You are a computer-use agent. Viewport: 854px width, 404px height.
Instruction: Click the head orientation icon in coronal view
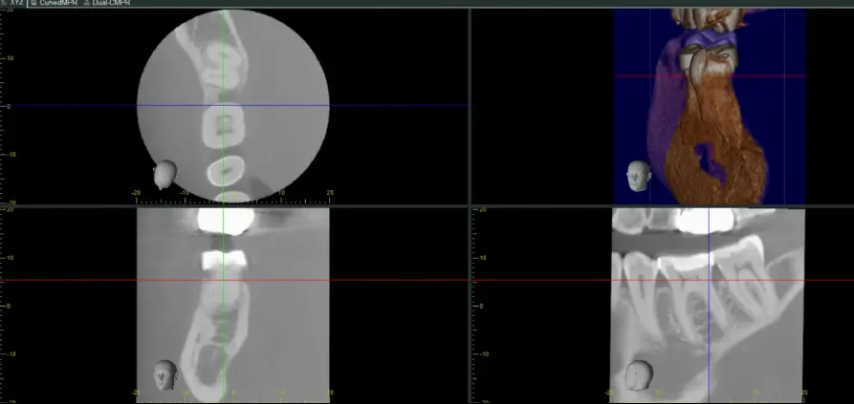pyautogui.click(x=165, y=374)
